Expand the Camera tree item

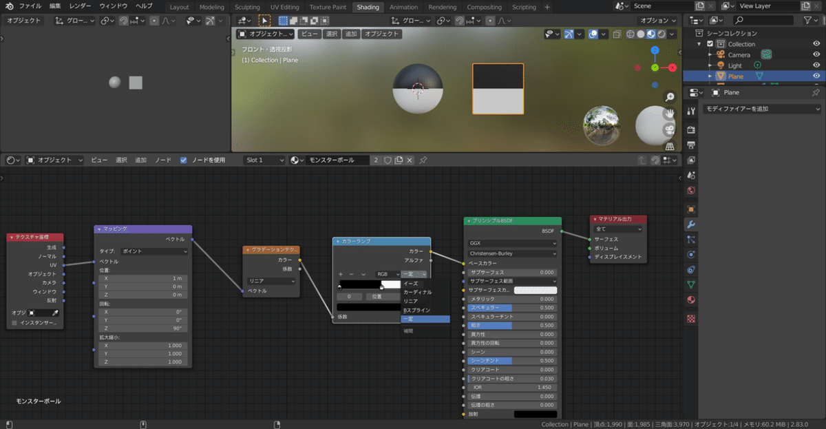(x=710, y=54)
